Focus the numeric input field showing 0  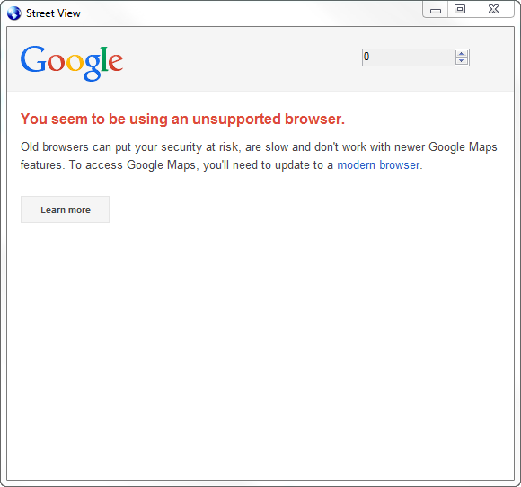(x=409, y=58)
